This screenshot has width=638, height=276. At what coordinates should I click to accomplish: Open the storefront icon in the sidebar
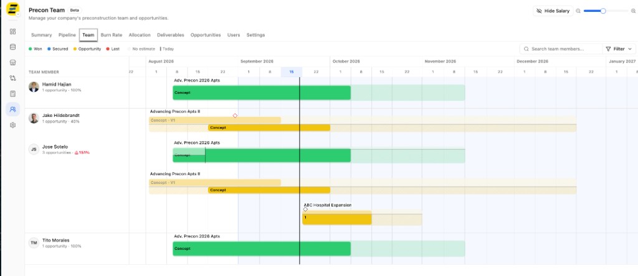coord(12,63)
